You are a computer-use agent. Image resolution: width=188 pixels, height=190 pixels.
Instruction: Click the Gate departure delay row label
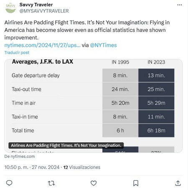pos(36,75)
